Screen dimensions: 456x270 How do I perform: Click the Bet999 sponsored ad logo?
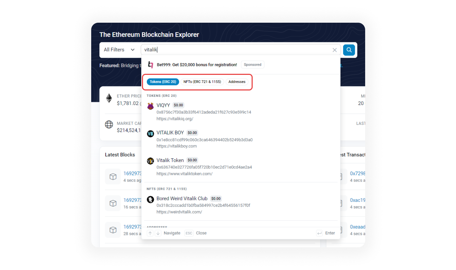(x=151, y=65)
